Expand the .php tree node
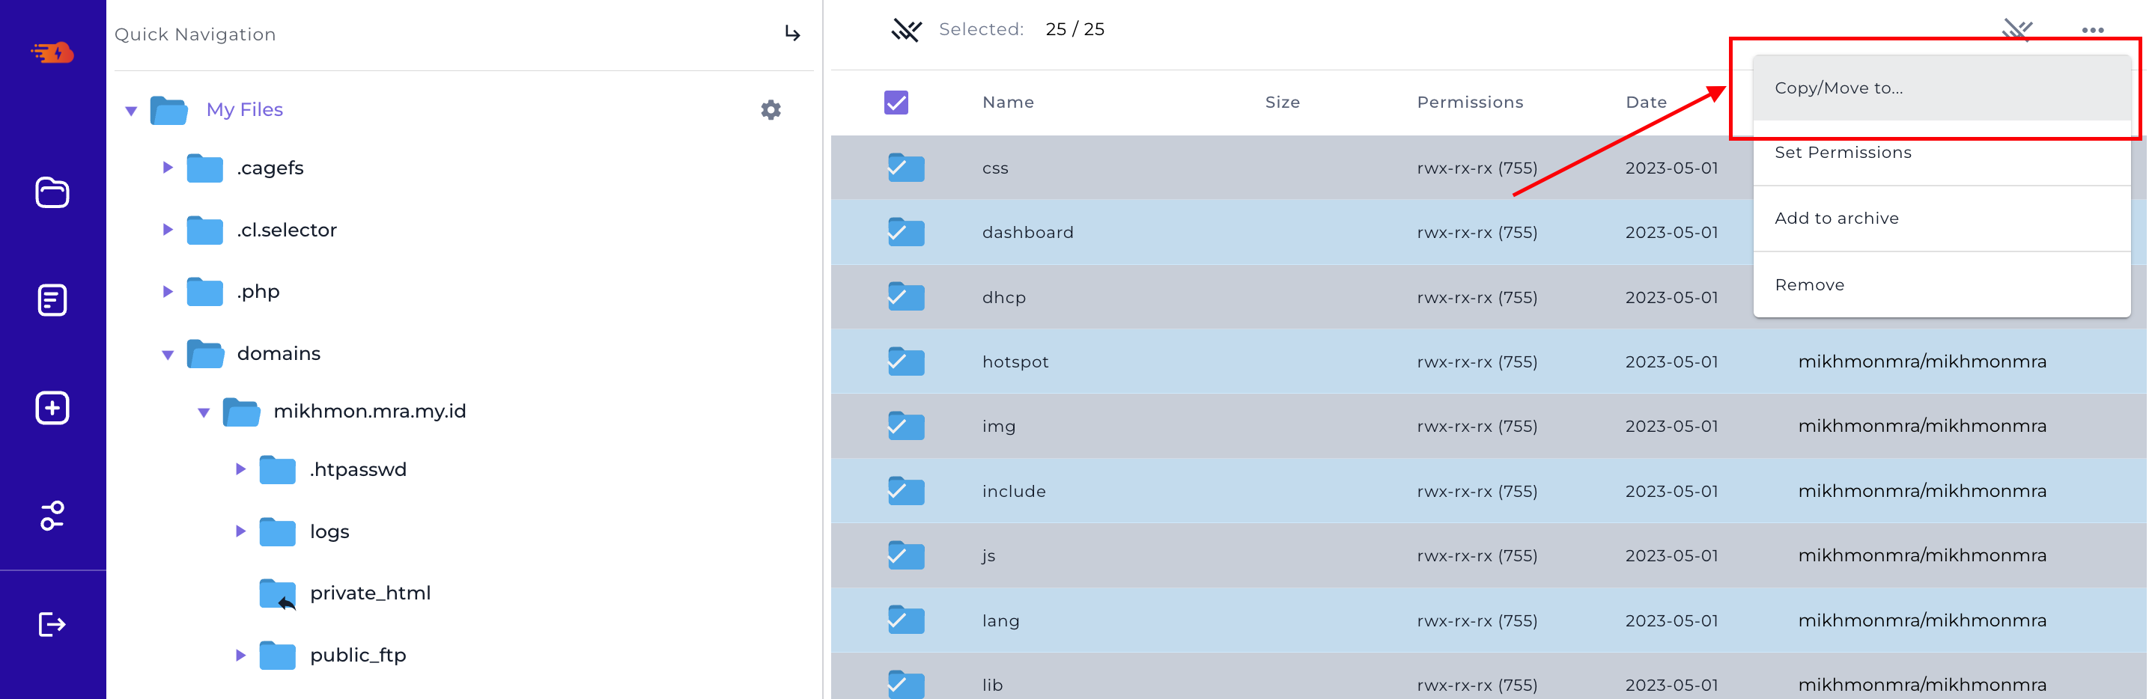This screenshot has width=2155, height=699. click(x=167, y=292)
